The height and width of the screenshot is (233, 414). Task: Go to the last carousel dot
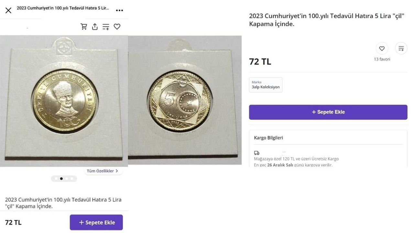pyautogui.click(x=72, y=179)
